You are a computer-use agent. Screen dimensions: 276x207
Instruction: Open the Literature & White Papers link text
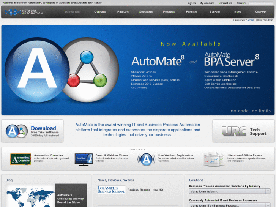(x=245, y=155)
